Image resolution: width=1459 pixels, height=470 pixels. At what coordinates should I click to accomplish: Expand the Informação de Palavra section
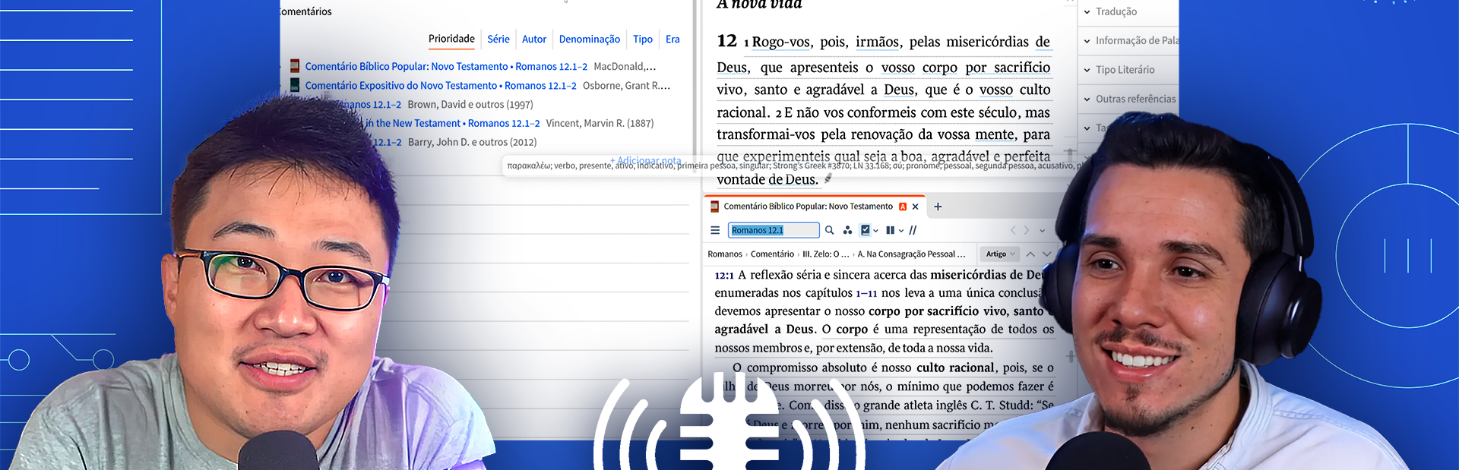[1131, 40]
